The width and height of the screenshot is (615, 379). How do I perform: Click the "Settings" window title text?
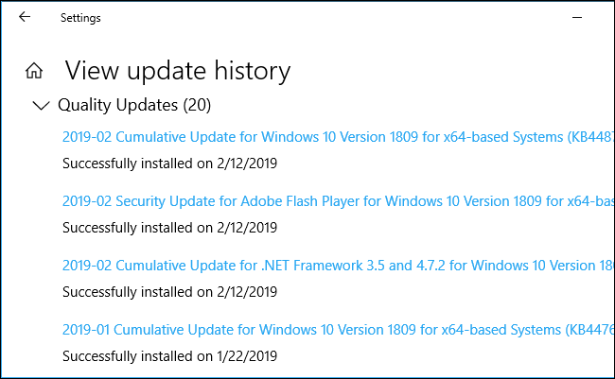coord(80,18)
